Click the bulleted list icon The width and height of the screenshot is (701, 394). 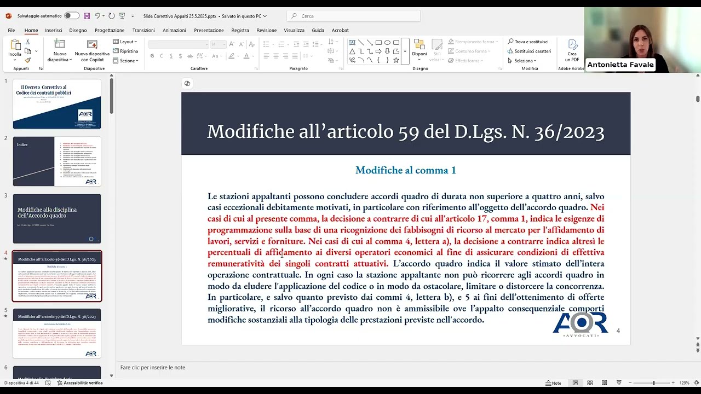266,44
